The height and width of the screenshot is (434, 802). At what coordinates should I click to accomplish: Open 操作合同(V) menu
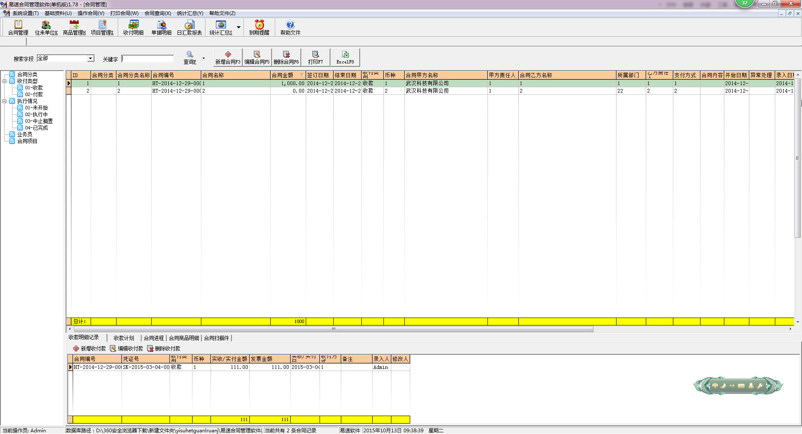point(91,13)
